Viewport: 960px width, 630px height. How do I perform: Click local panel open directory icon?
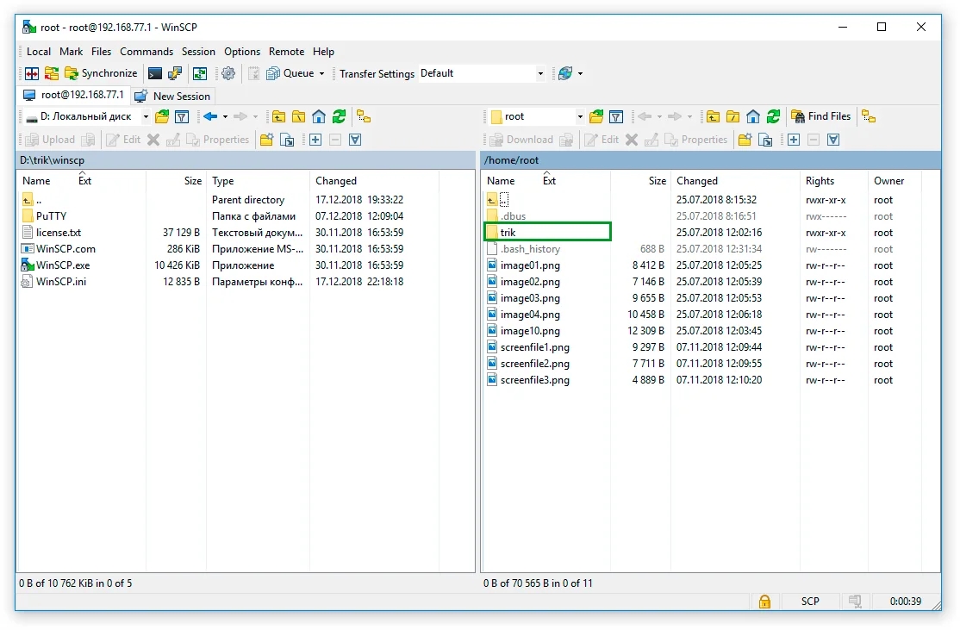pyautogui.click(x=162, y=116)
